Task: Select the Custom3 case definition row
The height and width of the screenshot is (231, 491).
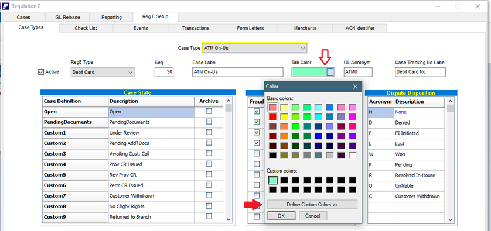Action: click(75, 153)
